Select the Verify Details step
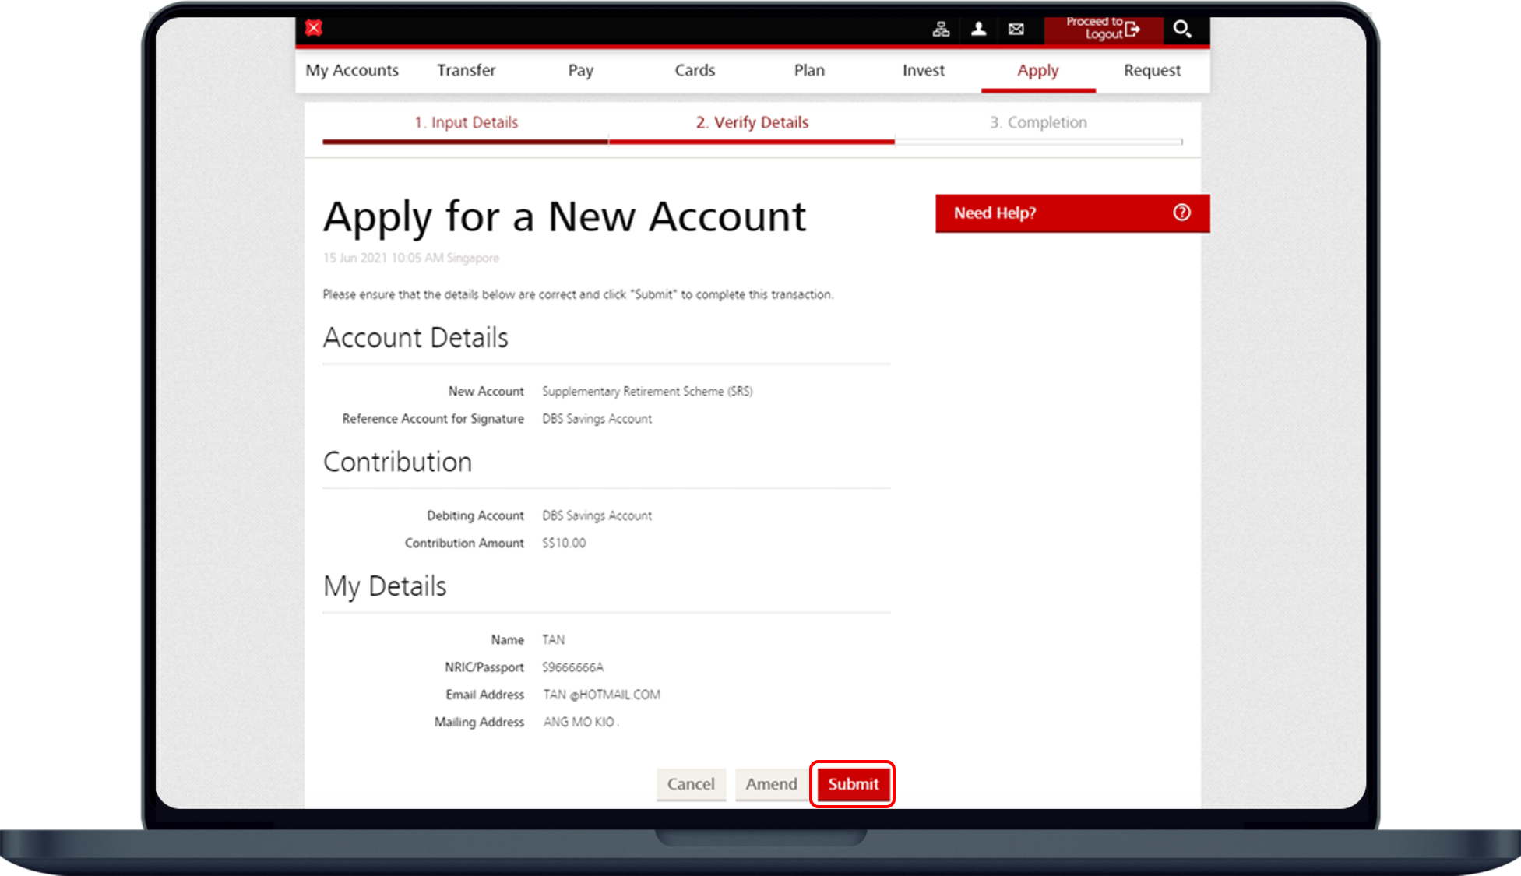1521x876 pixels. pos(752,122)
